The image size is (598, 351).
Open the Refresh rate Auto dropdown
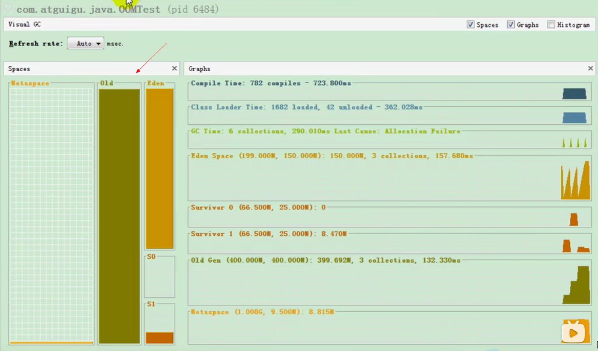coord(86,43)
